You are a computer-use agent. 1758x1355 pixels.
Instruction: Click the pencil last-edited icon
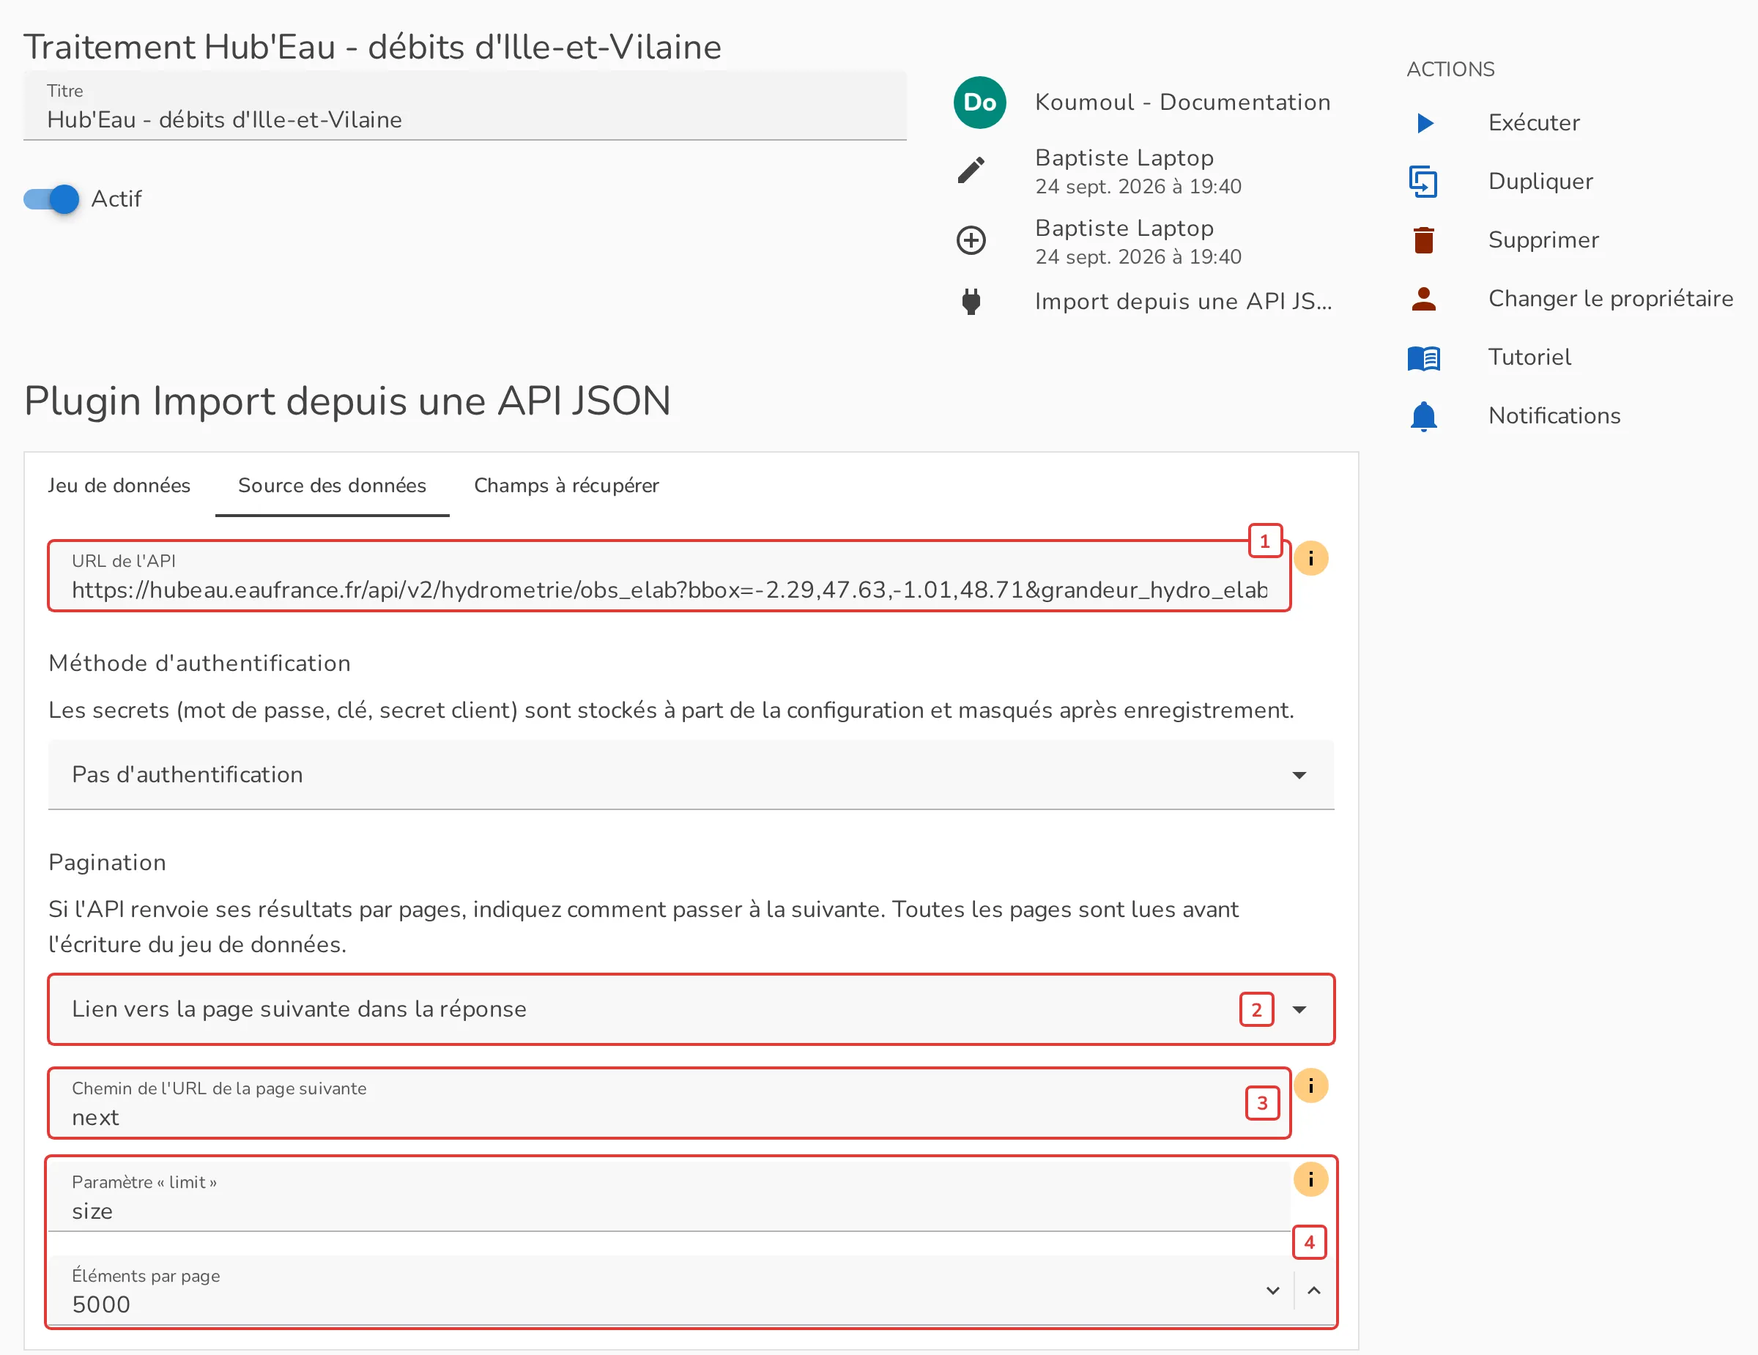971,171
